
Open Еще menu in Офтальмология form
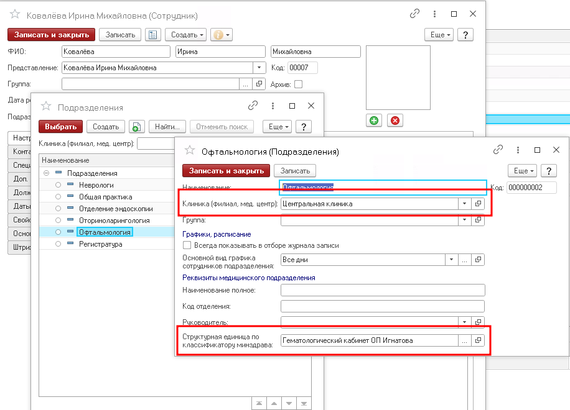pyautogui.click(x=522, y=171)
